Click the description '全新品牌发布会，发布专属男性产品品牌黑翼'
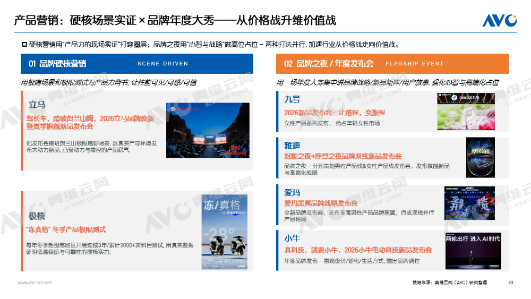The image size is (531, 299). pyautogui.click(x=359, y=216)
